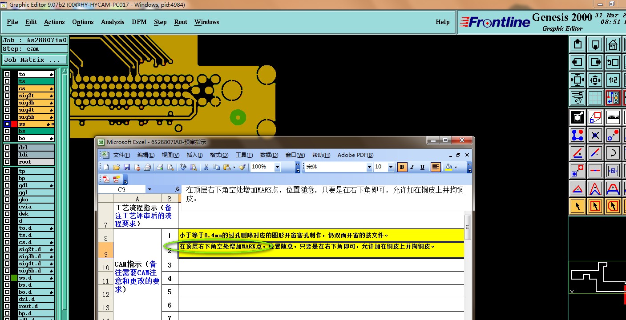This screenshot has height=320, width=626.
Task: Toggle checkbox for layer 'rout.d'
Action: click(x=7, y=306)
